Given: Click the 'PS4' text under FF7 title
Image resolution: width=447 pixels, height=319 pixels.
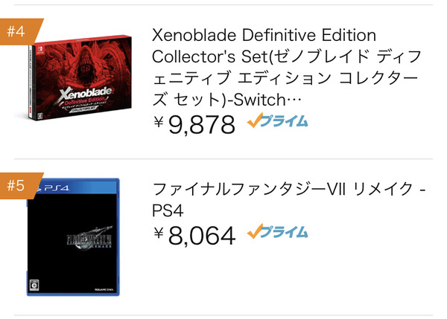Looking at the screenshot, I should point(168,211).
